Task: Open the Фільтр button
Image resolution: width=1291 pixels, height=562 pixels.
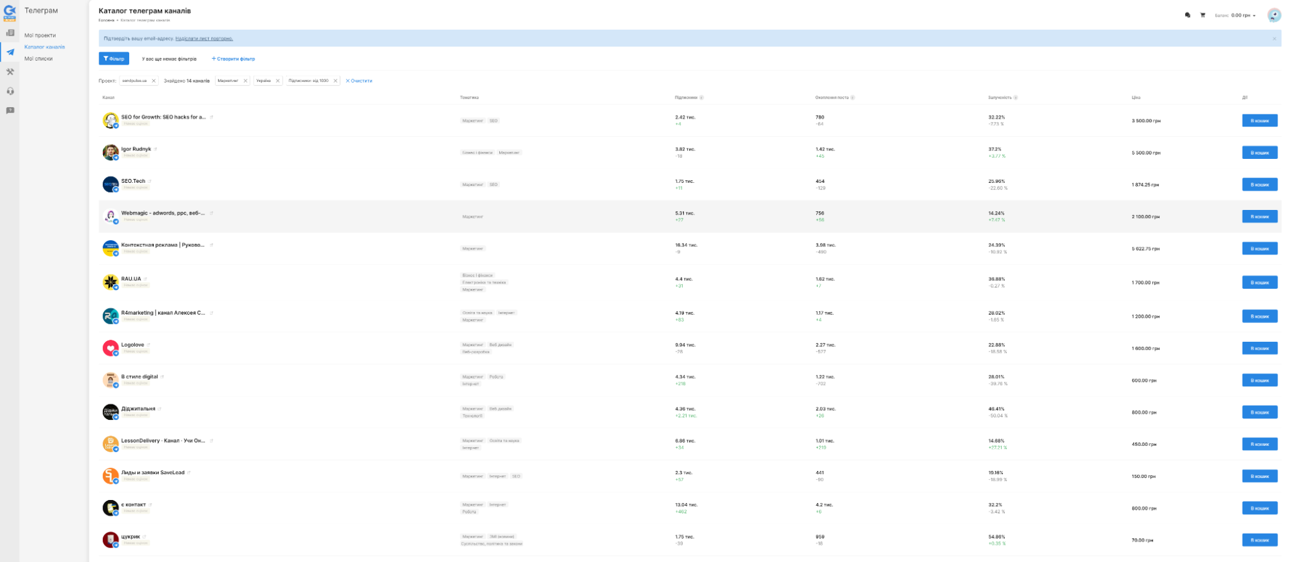Action: tap(114, 59)
